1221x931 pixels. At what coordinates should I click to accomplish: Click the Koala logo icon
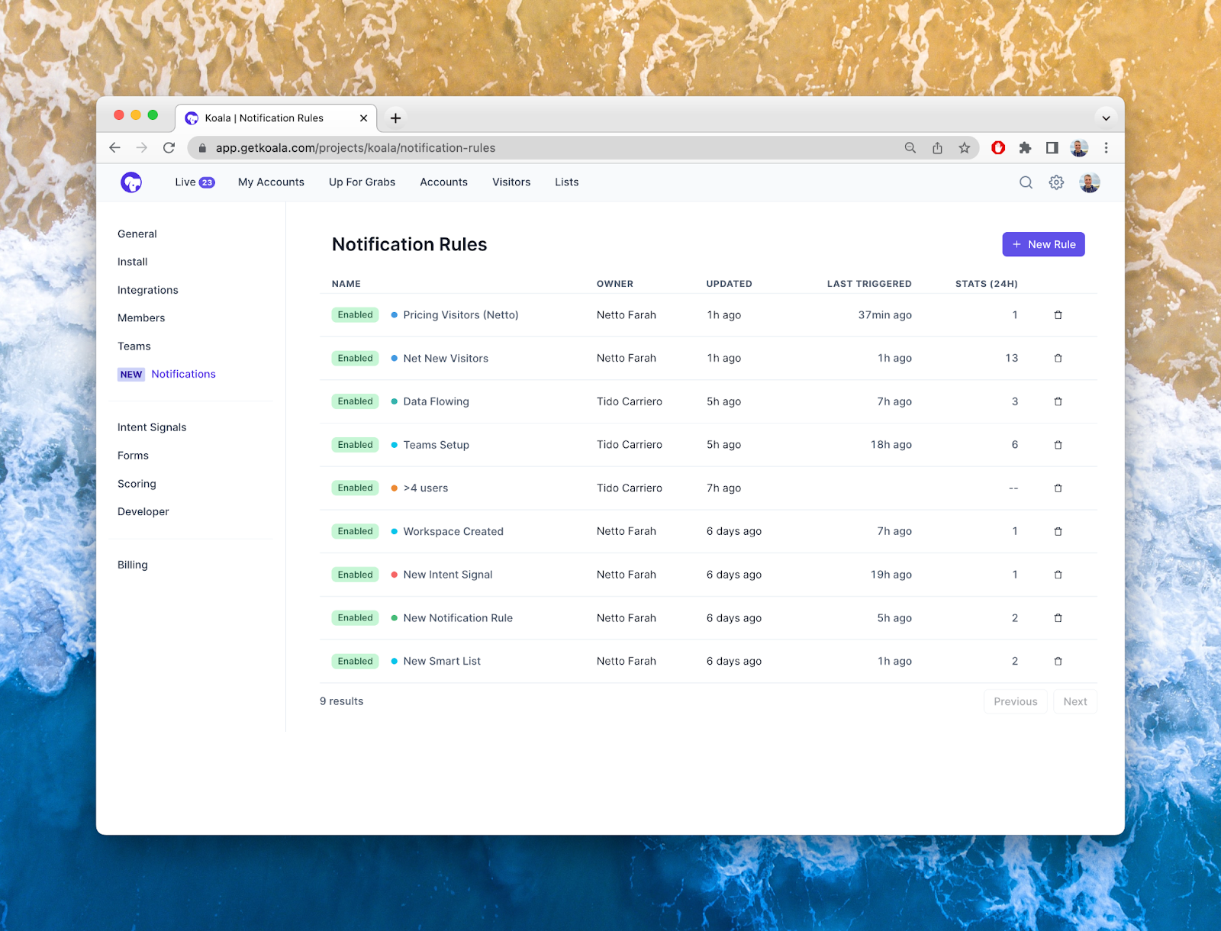pyautogui.click(x=131, y=182)
